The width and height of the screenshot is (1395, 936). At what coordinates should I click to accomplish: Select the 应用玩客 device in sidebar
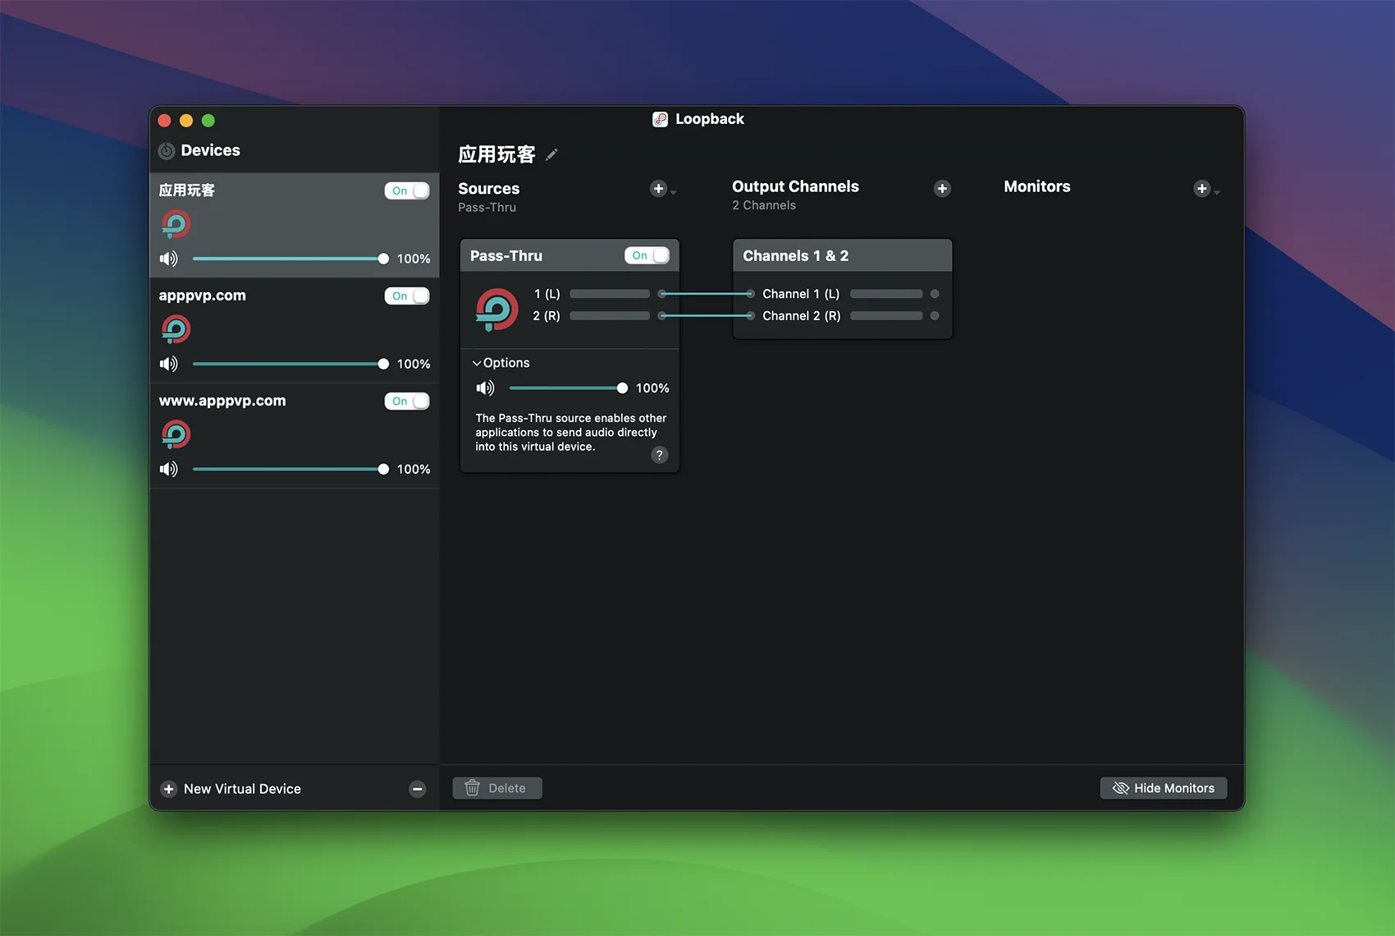pyautogui.click(x=295, y=225)
